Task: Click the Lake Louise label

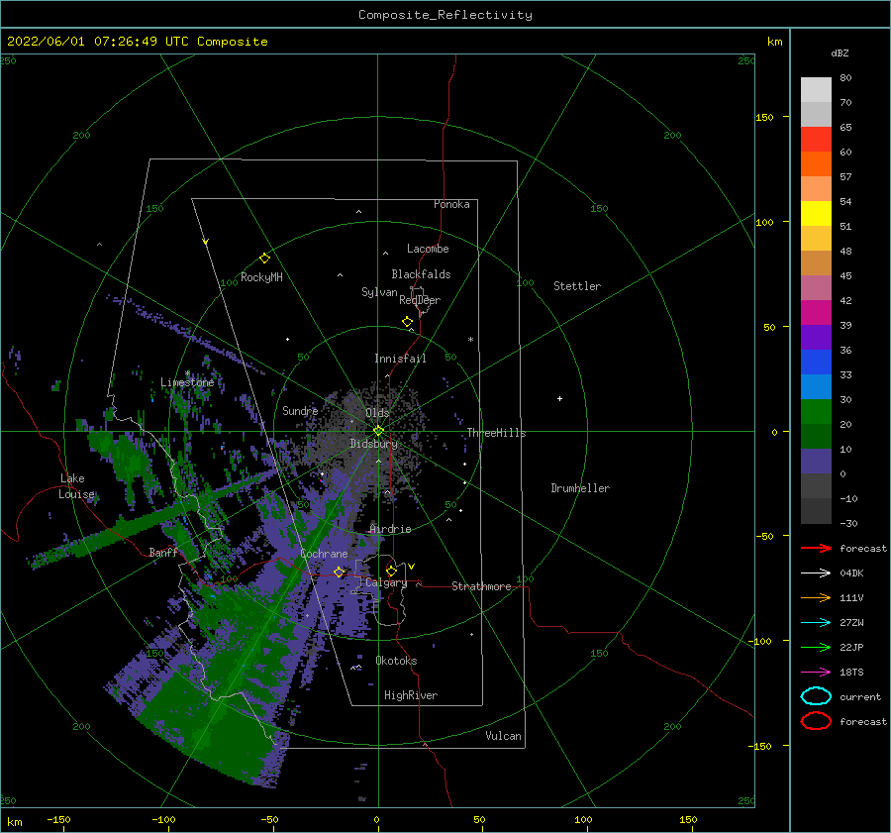Action: (77, 486)
